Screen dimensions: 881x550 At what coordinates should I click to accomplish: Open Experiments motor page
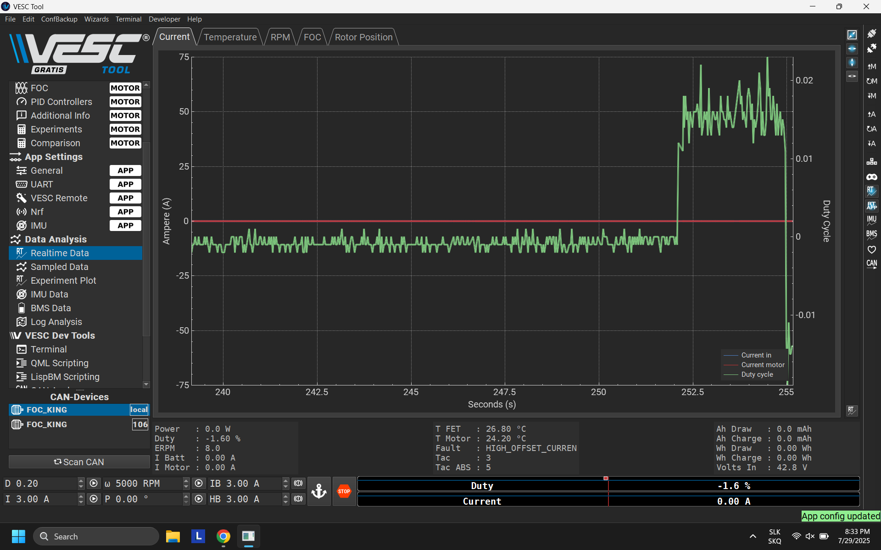[76, 129]
